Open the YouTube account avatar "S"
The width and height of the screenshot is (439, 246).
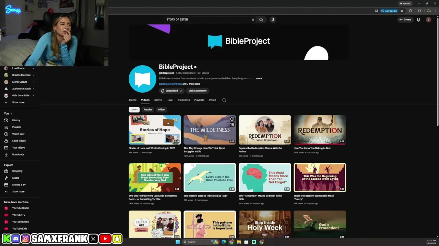point(428,19)
